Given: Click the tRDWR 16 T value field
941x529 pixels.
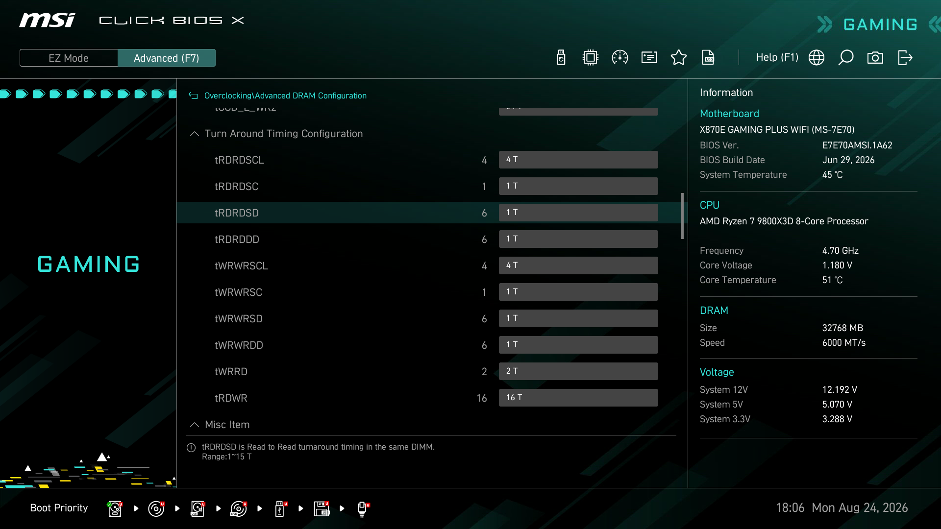Looking at the screenshot, I should (x=578, y=398).
